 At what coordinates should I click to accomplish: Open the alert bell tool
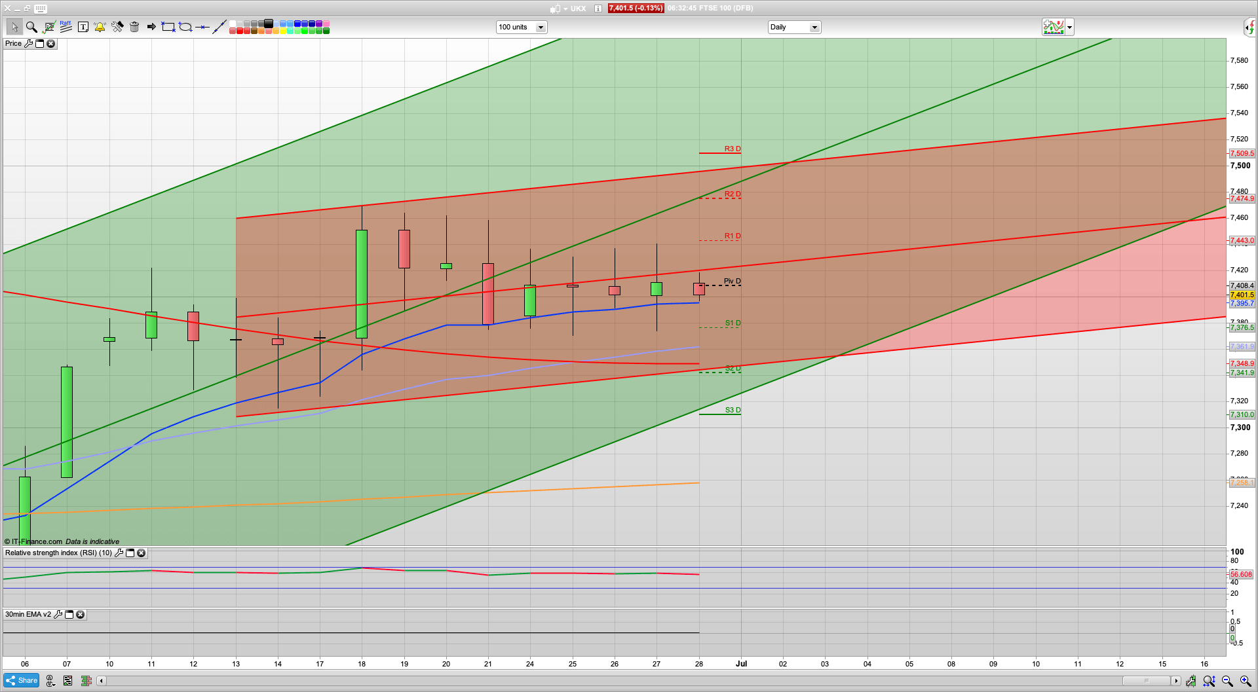click(100, 27)
